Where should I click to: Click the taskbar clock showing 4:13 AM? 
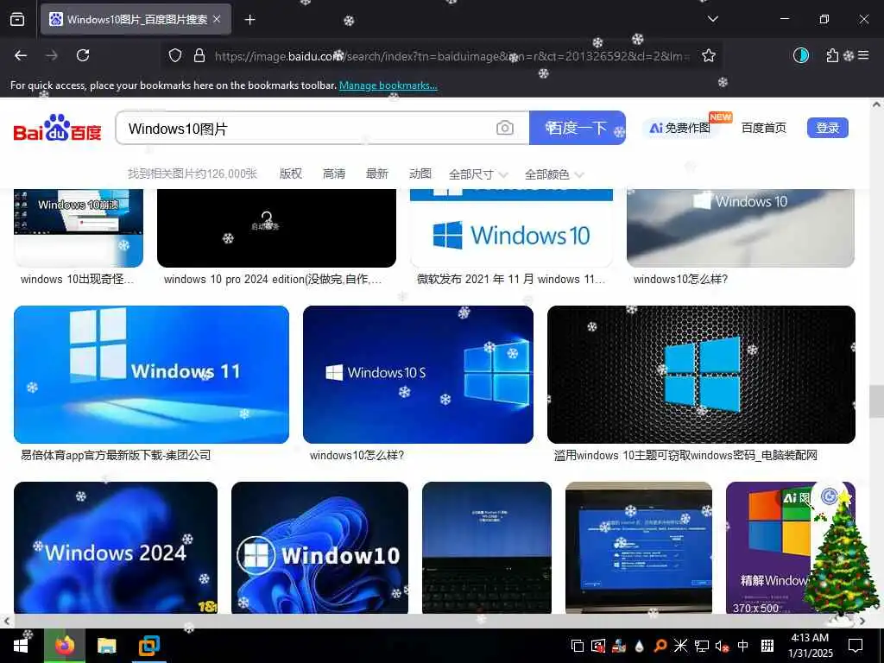810,646
